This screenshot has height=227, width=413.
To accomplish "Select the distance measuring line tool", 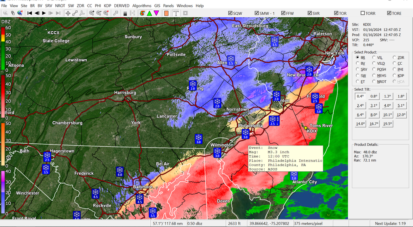I will [75, 13].
